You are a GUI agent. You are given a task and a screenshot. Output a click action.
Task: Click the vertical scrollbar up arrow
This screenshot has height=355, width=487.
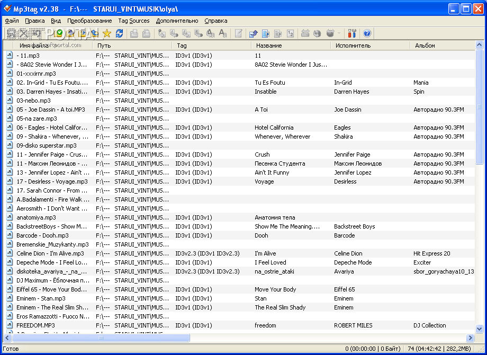[x=479, y=45]
